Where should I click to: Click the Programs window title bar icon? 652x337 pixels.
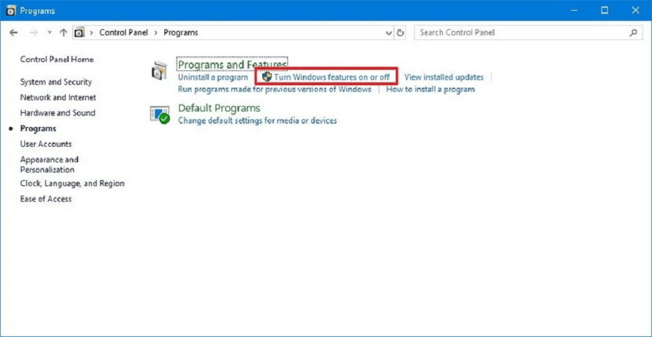(x=12, y=11)
